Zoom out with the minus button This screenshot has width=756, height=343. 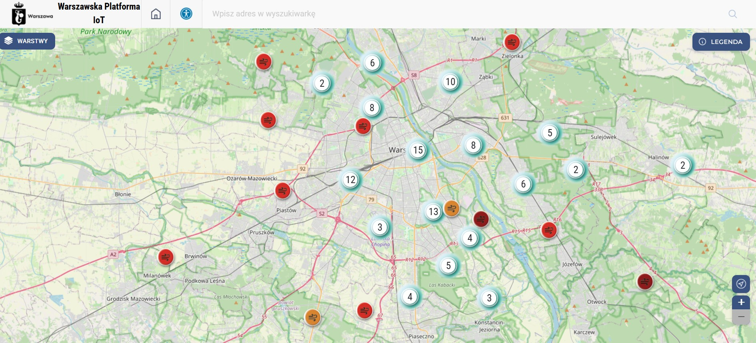pos(741,317)
